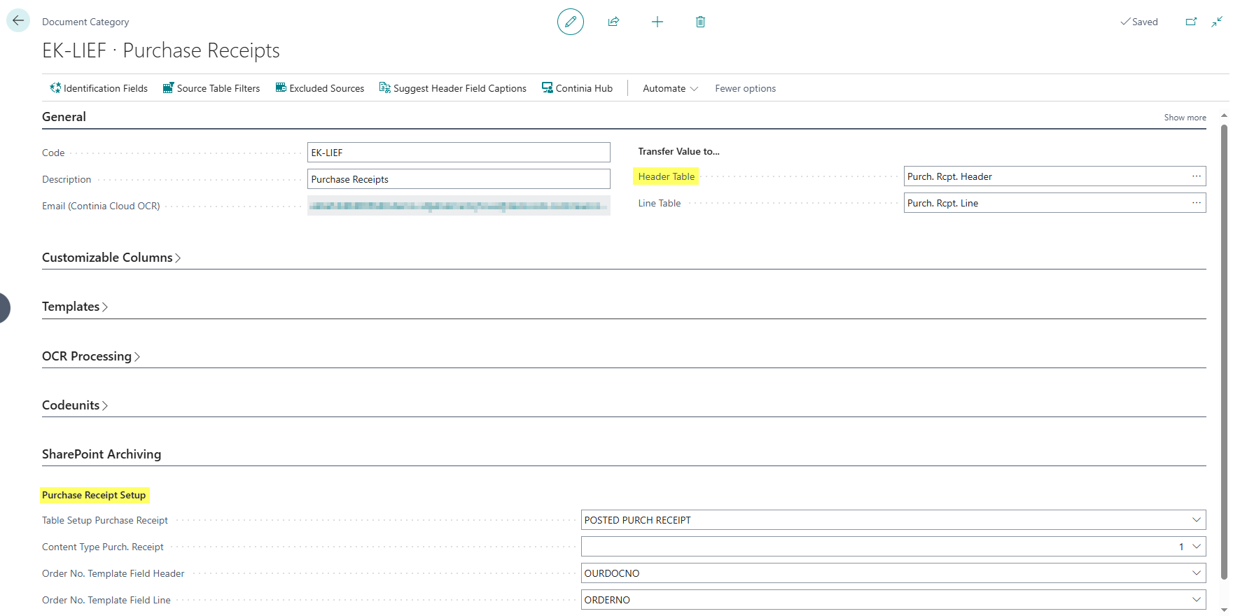
Task: Click the collapse page arrows icon
Action: point(1218,22)
